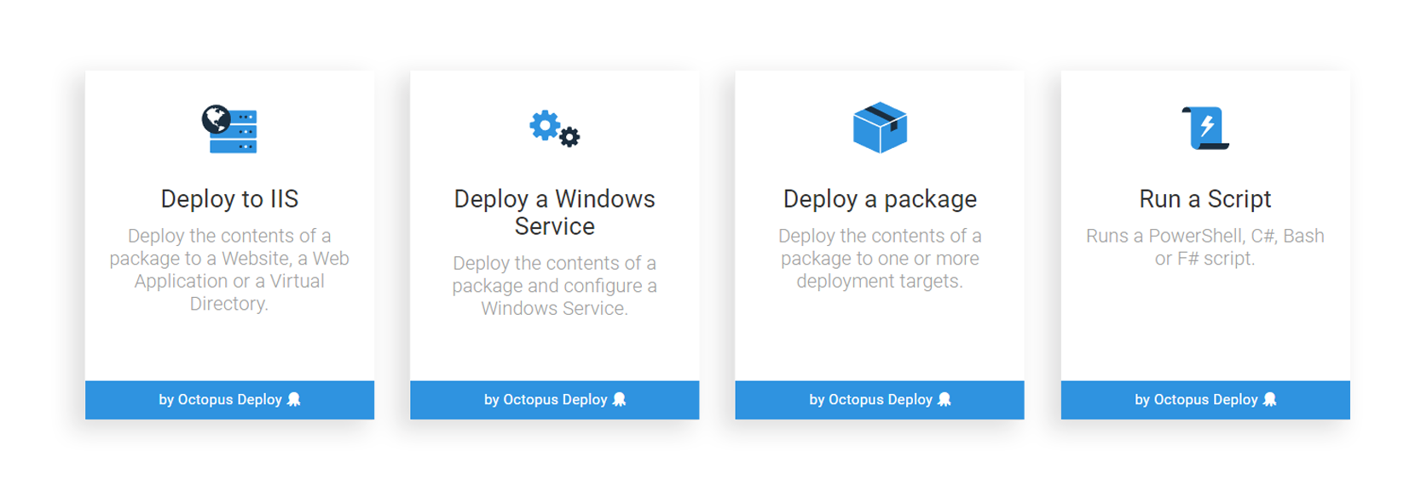Click the octopus icon on the Run a Script card
Image resolution: width=1421 pixels, height=491 pixels.
pyautogui.click(x=1270, y=399)
